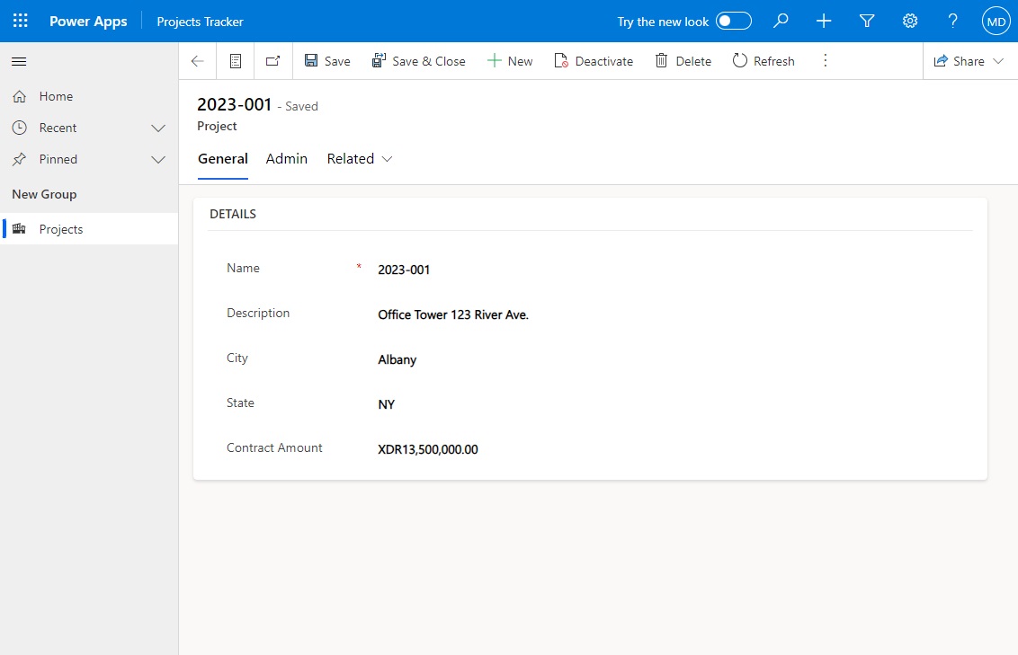Viewport: 1018px width, 655px height.
Task: Open the search magnifier in the top bar
Action: [781, 21]
